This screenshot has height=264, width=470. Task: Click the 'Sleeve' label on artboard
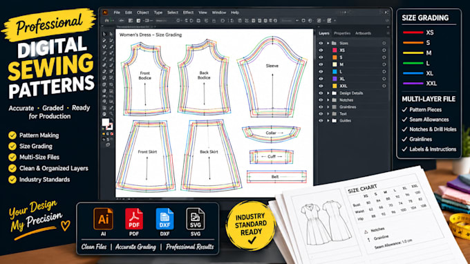[272, 66]
